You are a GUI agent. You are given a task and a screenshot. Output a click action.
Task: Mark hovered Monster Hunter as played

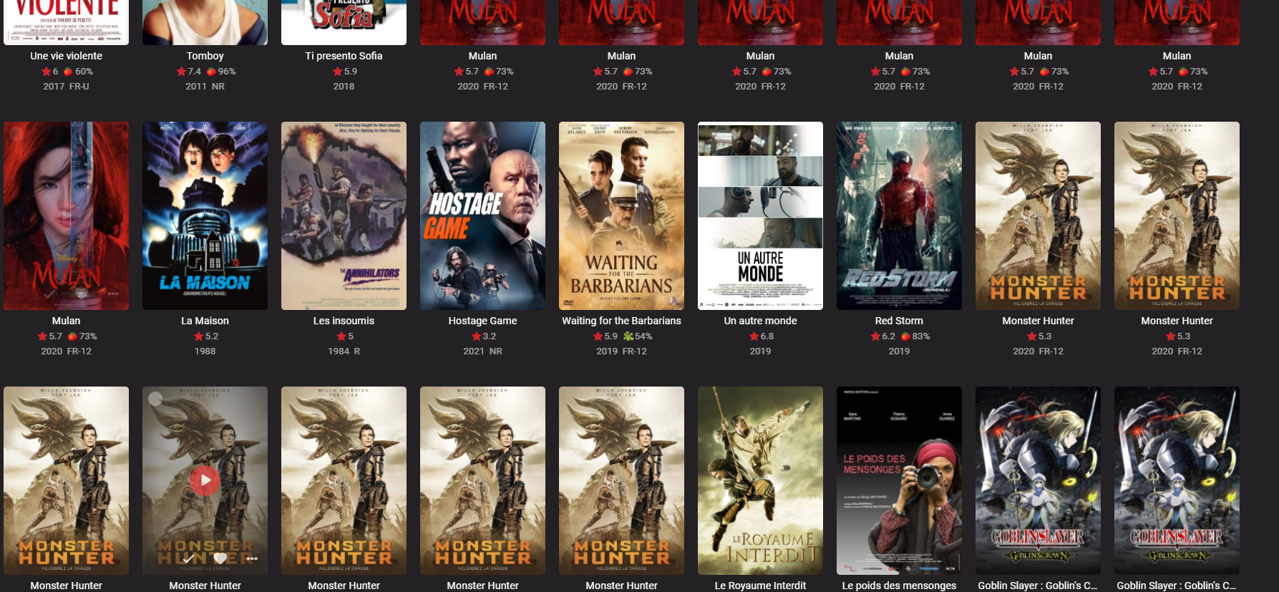(x=188, y=558)
